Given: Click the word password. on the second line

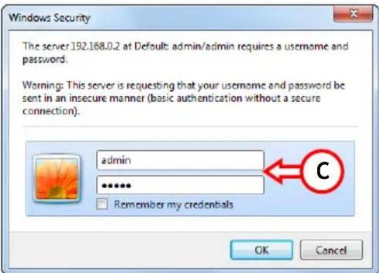Looking at the screenshot, I should pyautogui.click(x=45, y=59).
